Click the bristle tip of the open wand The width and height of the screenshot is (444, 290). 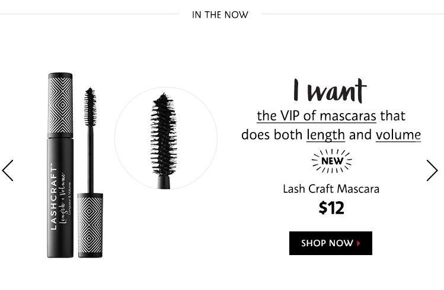point(90,107)
